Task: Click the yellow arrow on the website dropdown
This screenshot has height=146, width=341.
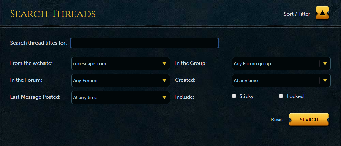Action: pyautogui.click(x=164, y=63)
